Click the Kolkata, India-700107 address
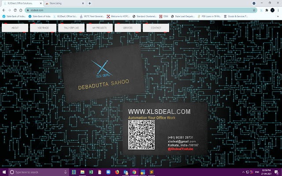This screenshot has height=176, width=282. pos(183,145)
